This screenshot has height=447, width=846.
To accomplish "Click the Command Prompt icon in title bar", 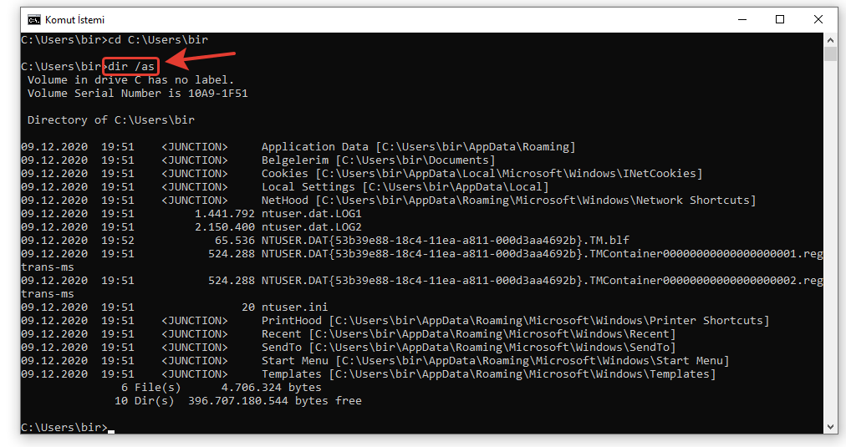I will point(33,19).
